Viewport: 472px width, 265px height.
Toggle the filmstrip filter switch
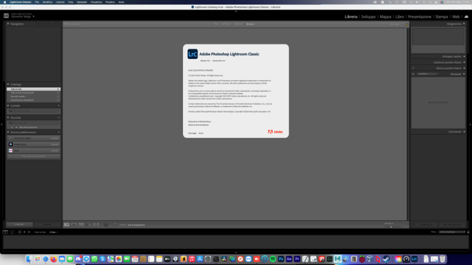click(x=468, y=232)
